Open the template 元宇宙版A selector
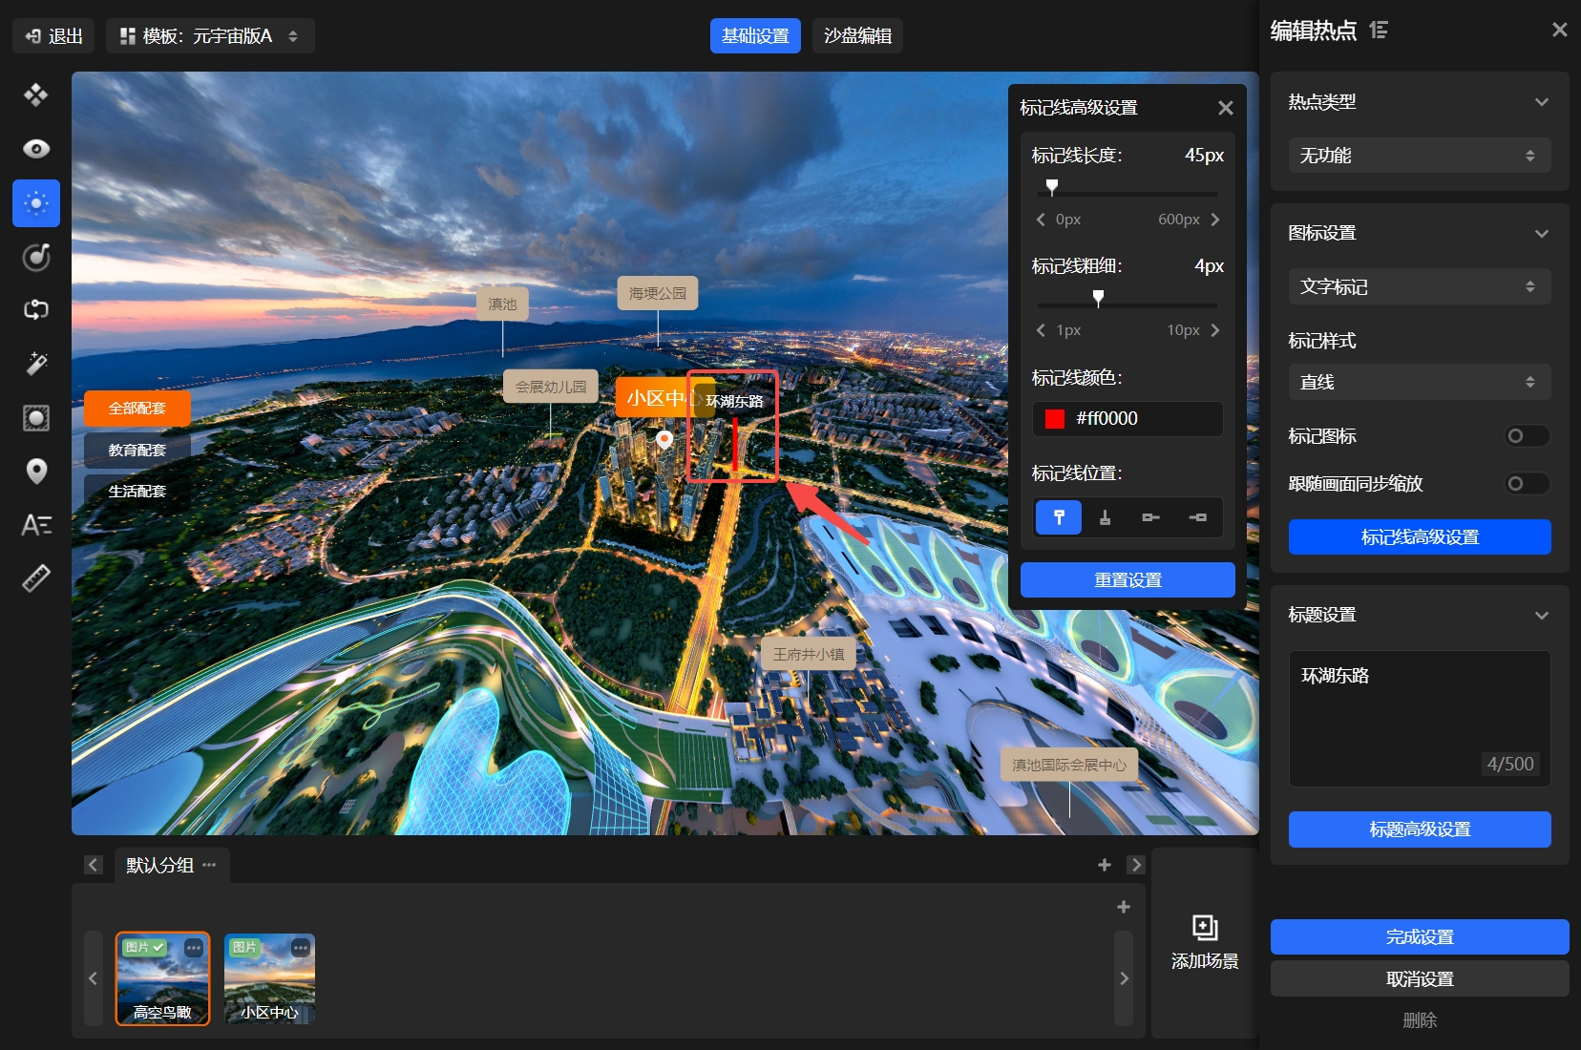 [x=210, y=36]
